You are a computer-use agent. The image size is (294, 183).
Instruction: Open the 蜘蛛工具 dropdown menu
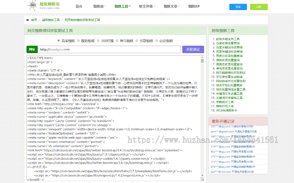tap(122, 7)
